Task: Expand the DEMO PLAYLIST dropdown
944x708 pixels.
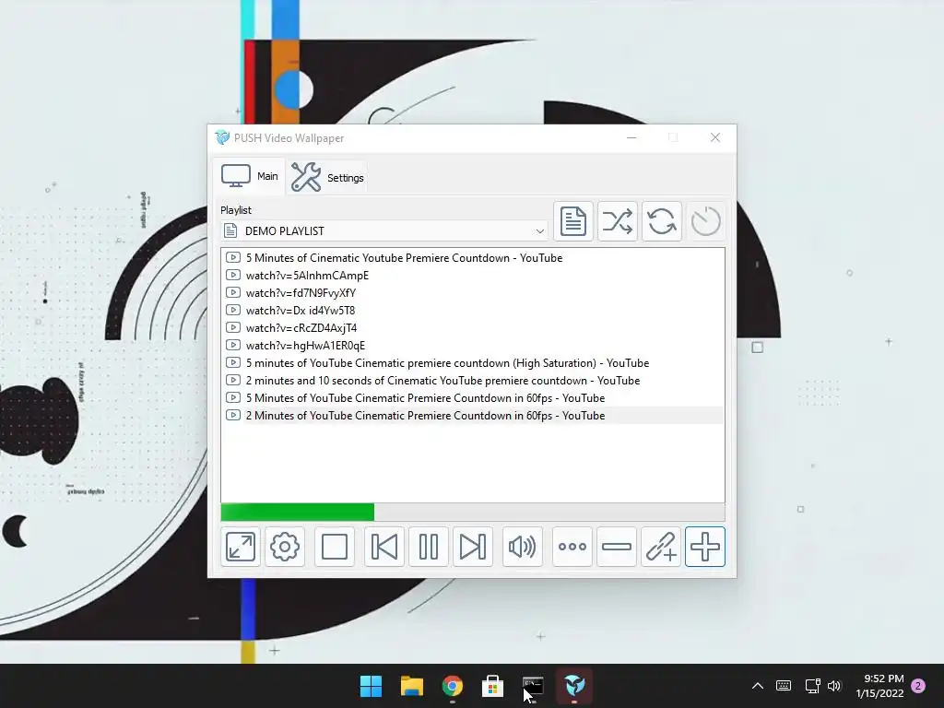Action: pos(384,231)
